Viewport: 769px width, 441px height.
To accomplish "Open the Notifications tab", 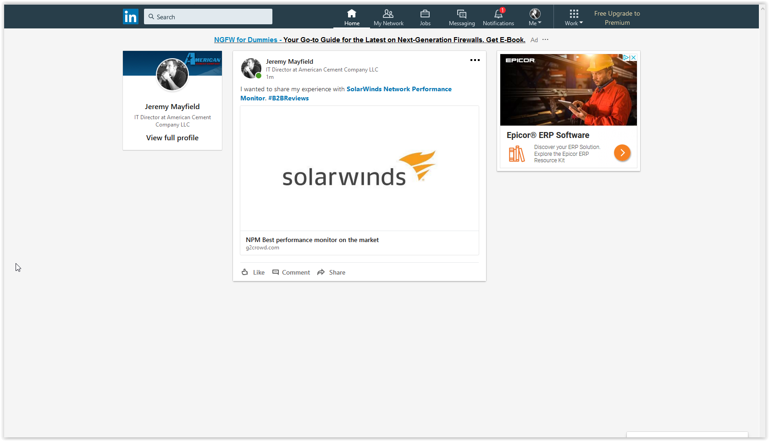I will point(498,17).
